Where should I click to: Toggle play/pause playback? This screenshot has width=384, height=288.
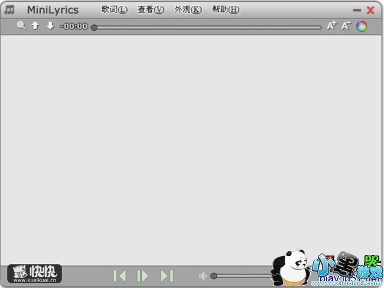click(x=142, y=276)
